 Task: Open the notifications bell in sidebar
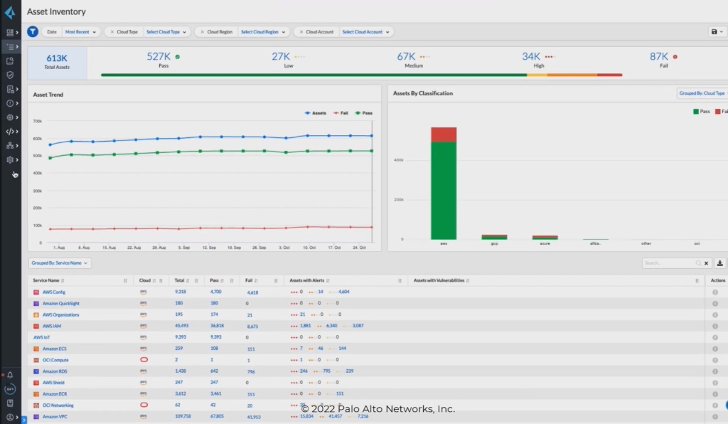(x=10, y=375)
